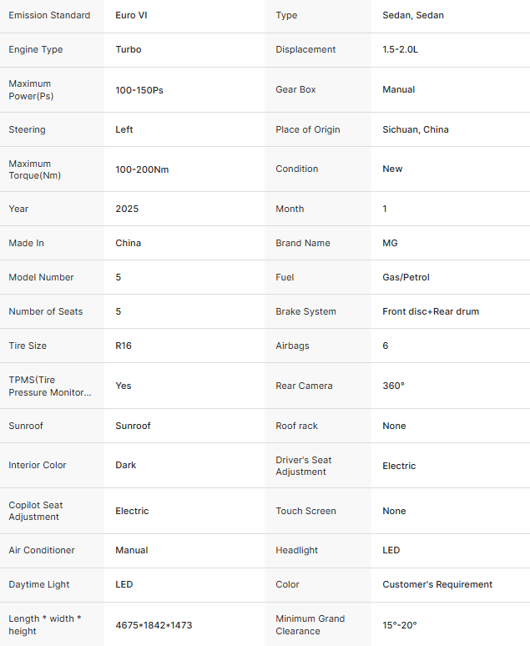This screenshot has height=646, width=530.
Task: Select the Front disc+Rear drum value
Action: coord(431,311)
